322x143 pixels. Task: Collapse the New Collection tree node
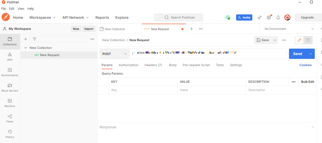pos(26,48)
